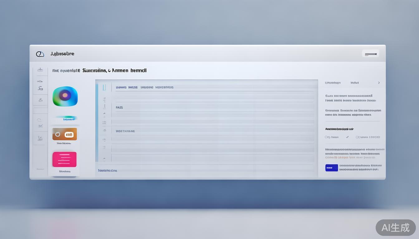
Task: Select the pink card thumbnail icon
Action: [x=65, y=159]
